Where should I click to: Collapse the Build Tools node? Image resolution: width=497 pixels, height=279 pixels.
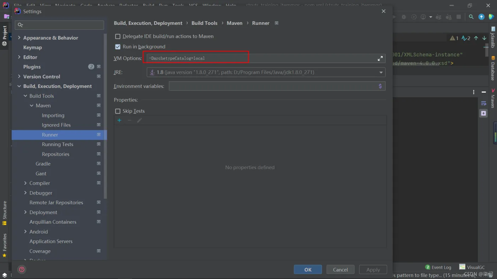(x=25, y=96)
